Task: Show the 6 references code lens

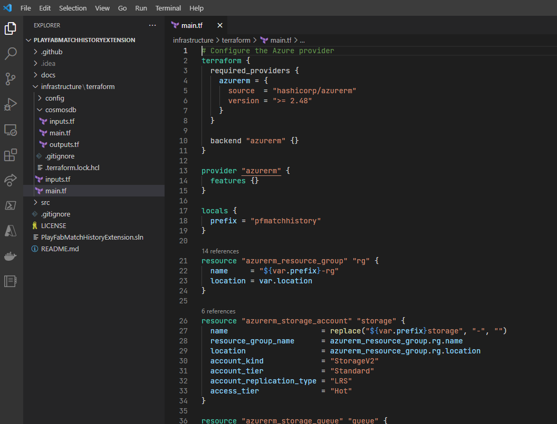Action: point(218,311)
